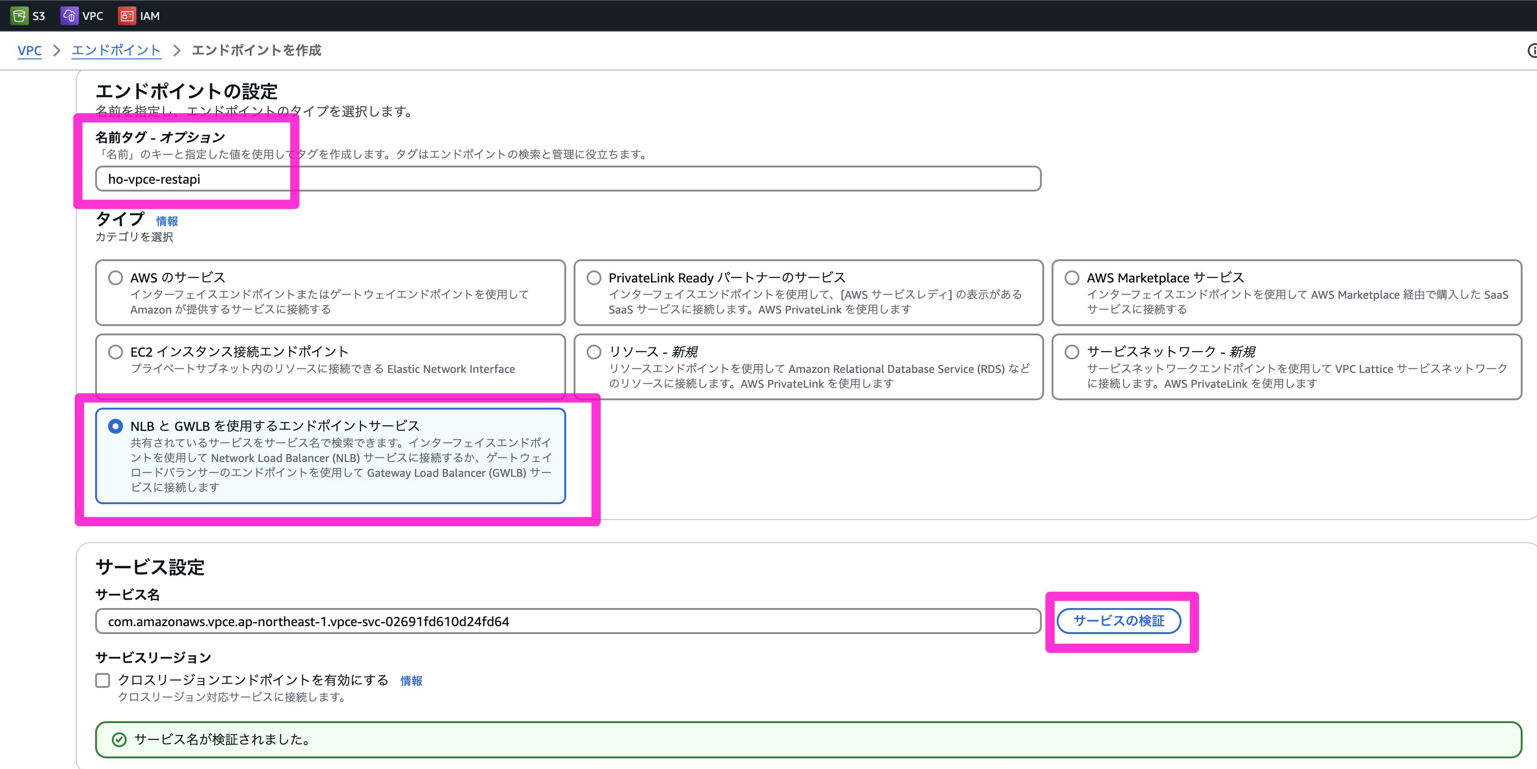Open the S3 service shortcut icon
Viewport: 1537px width, 769px height.
click(19, 15)
